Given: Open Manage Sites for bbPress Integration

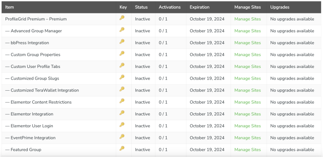Looking at the screenshot, I should coord(247,43).
